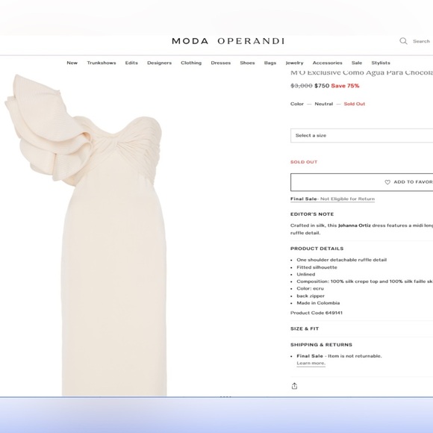
Task: Click the Product Code 649141 text
Action: click(317, 313)
